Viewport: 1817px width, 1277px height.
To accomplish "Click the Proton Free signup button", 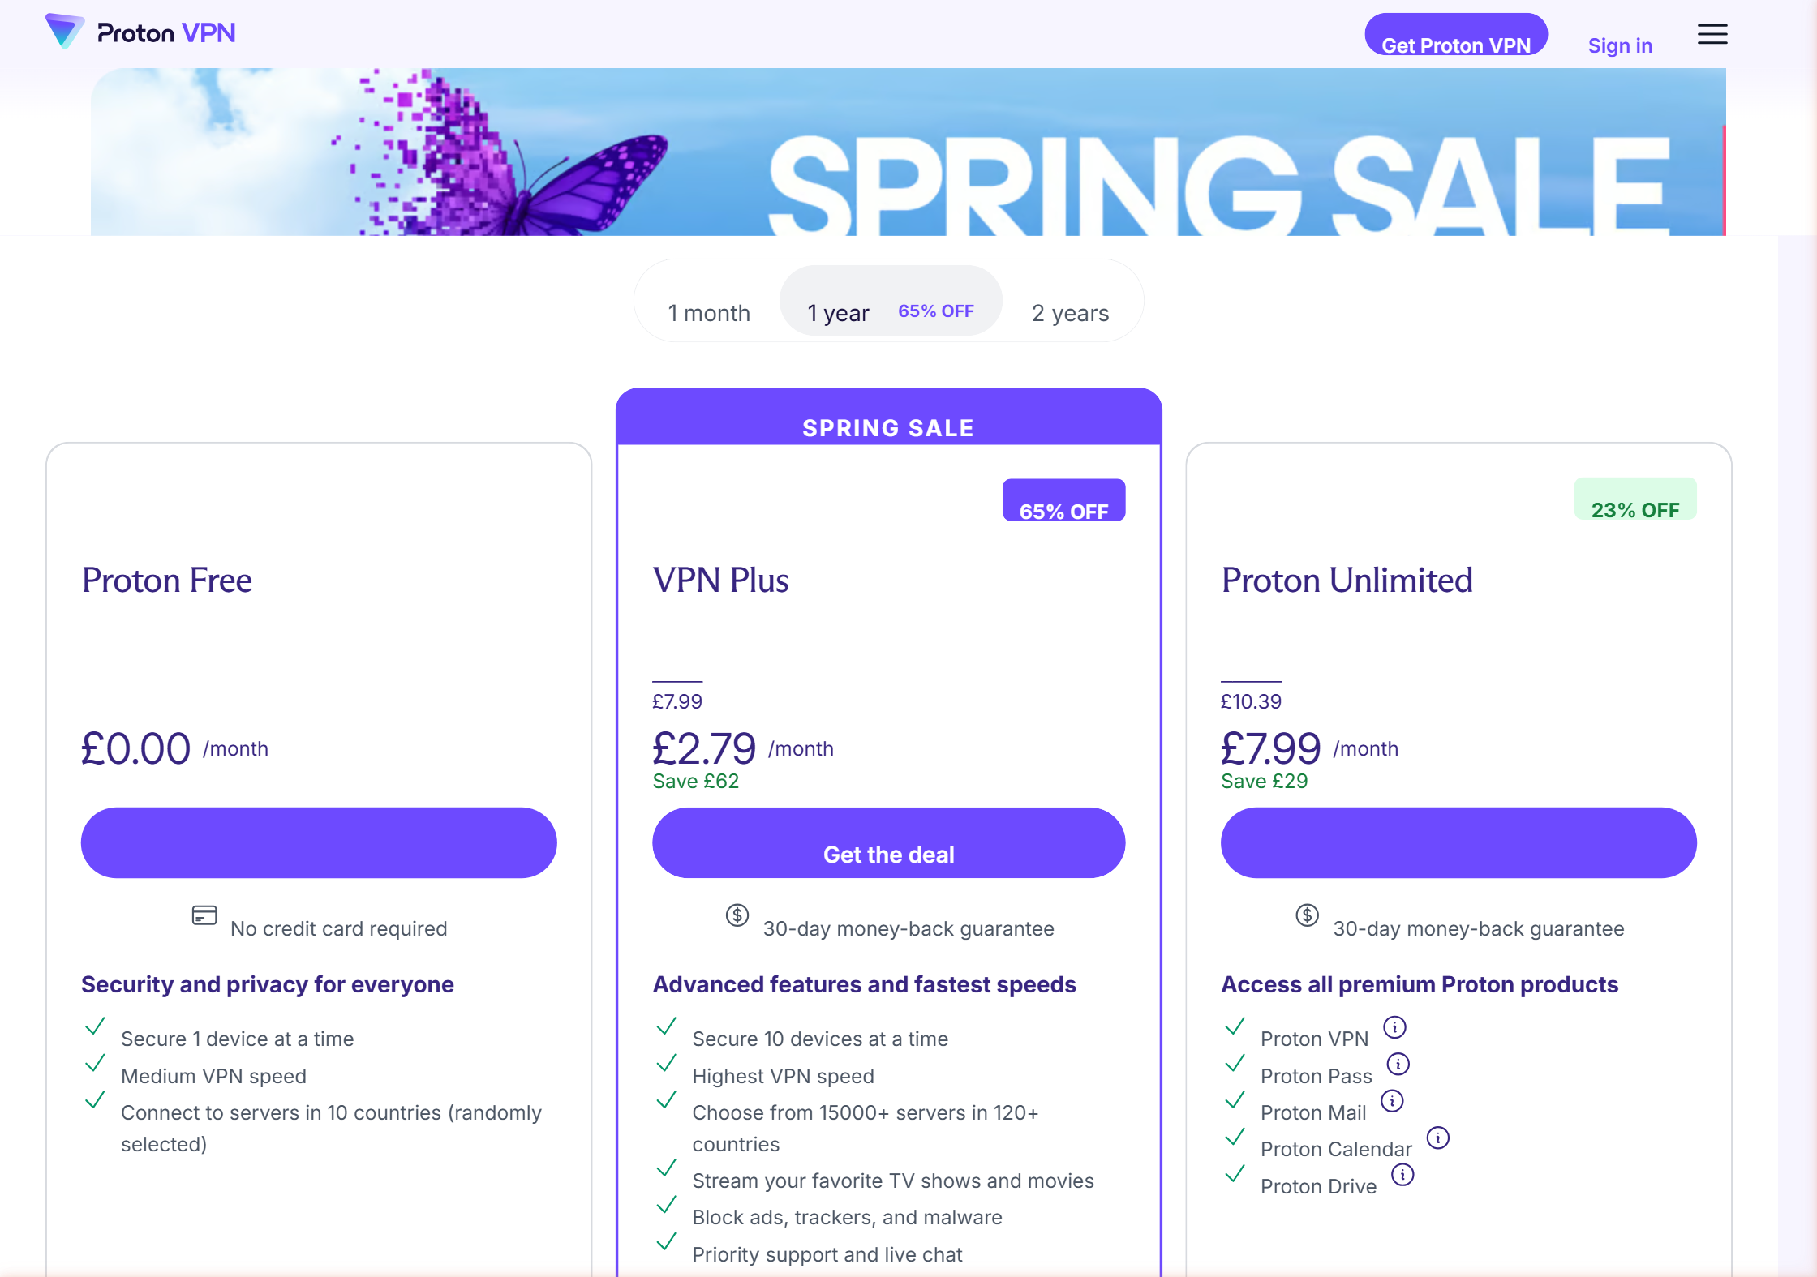I will (x=319, y=843).
